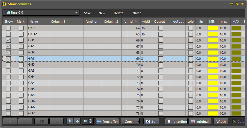
Task: Open the 'half time 0-0' preset dropdown
Action: (x=41, y=13)
